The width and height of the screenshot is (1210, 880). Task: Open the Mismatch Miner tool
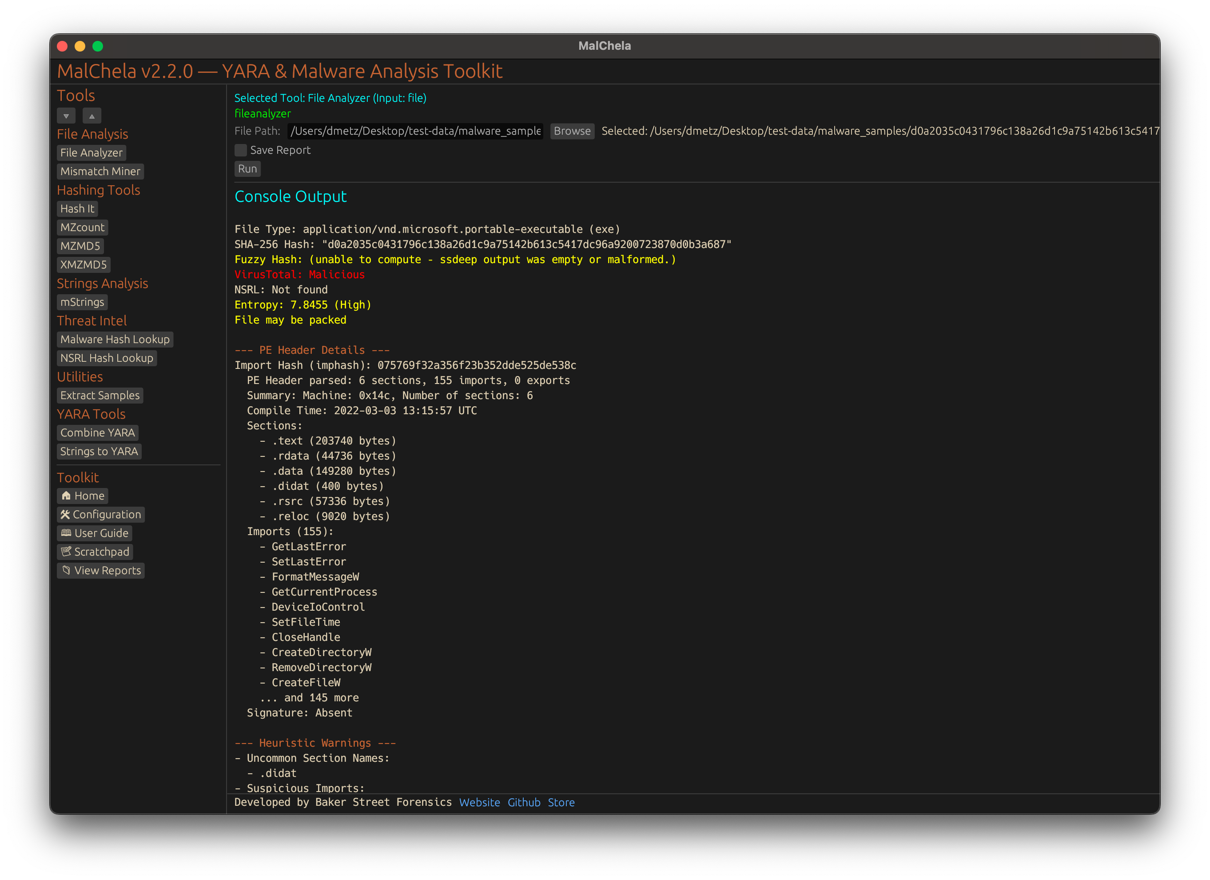(100, 171)
